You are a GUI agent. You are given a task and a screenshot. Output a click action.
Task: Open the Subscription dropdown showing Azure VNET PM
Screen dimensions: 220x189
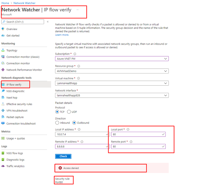pos(112,59)
